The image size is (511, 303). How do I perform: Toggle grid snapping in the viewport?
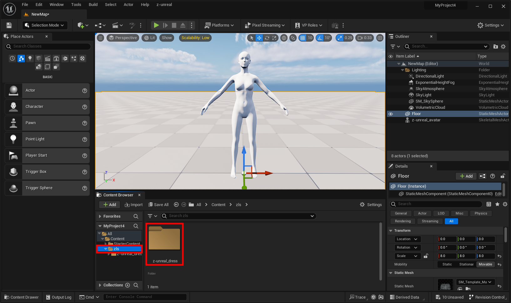point(303,38)
